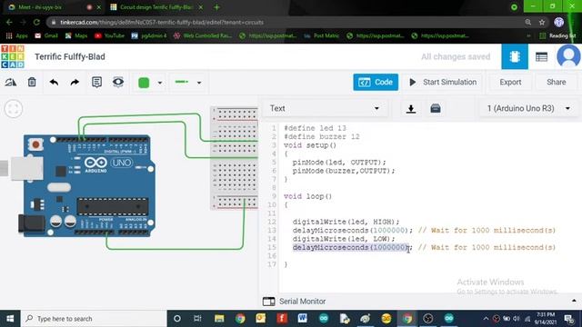Viewport: 582px width, 327px height.
Task: Switch to Circuit design Tinkercad tab
Action: coord(156,7)
